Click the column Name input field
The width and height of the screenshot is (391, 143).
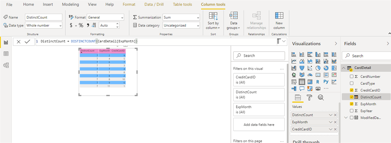[44, 17]
